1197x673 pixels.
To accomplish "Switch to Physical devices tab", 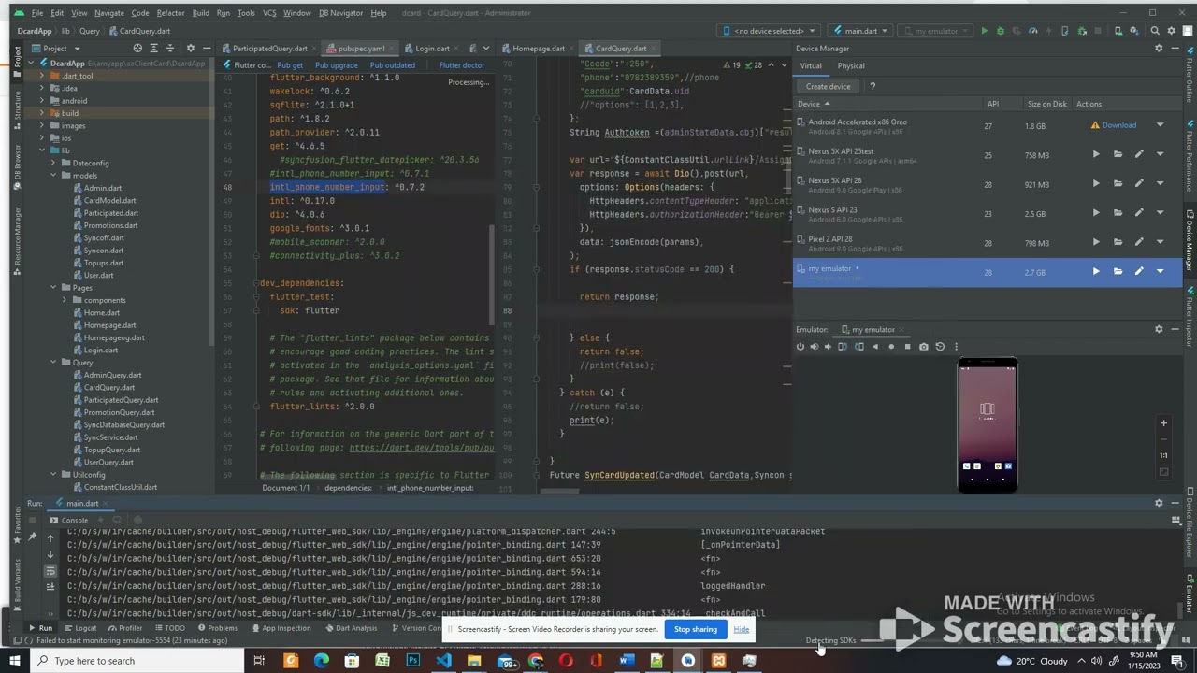I will 851,66.
